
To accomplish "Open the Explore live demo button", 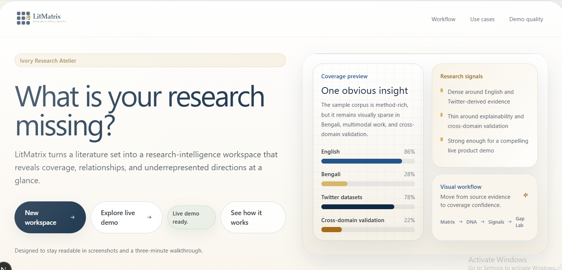I will [126, 217].
